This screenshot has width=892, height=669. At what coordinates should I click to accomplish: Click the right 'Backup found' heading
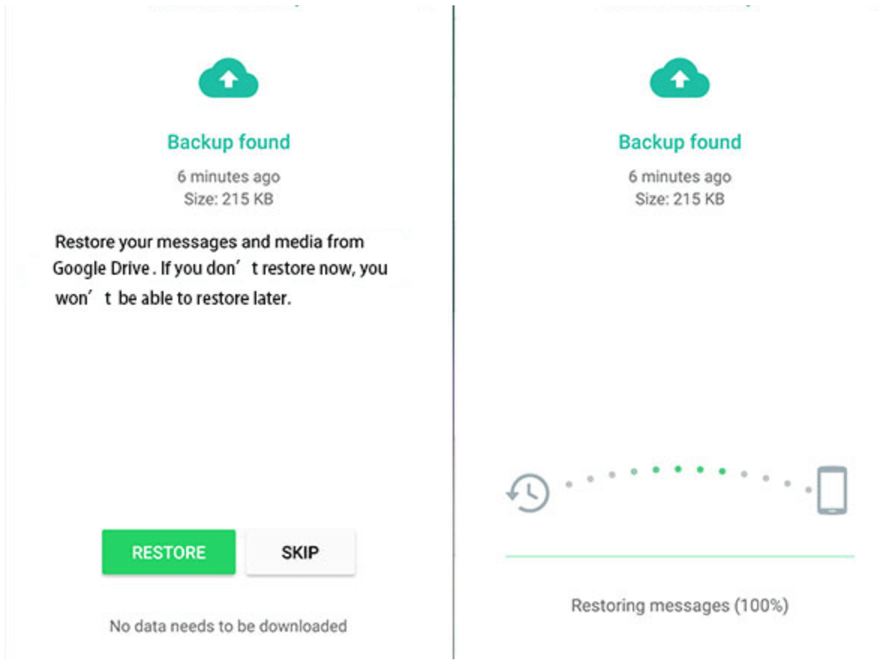(680, 142)
